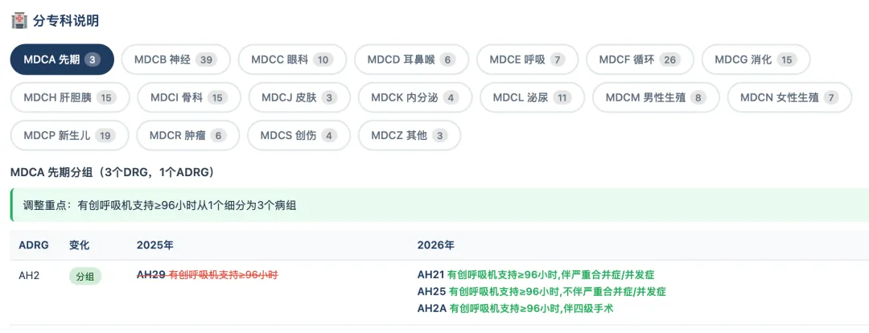This screenshot has width=869, height=333.
Task: Click the 分组 badge in AH2 row
Action: pyautogui.click(x=84, y=276)
